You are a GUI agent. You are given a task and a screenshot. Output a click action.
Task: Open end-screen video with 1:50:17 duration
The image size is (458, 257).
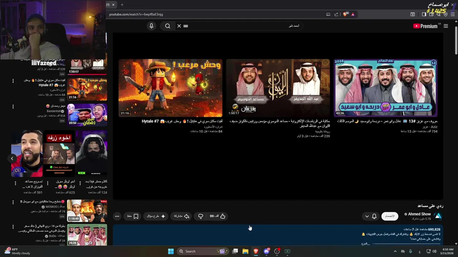pyautogui.click(x=278, y=88)
